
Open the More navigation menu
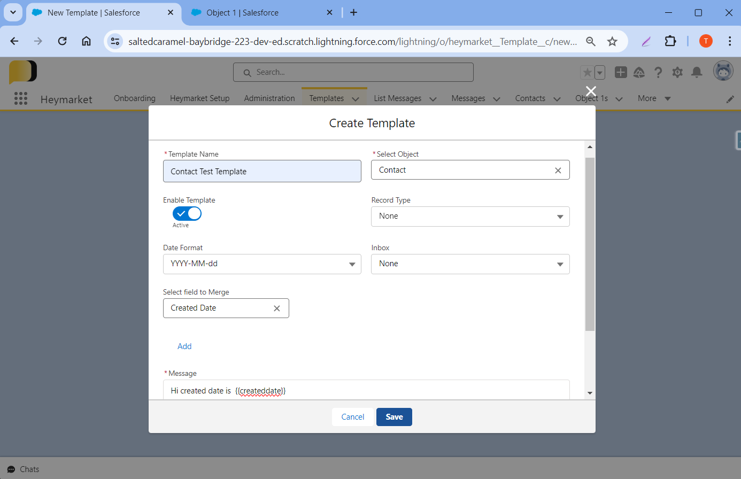654,98
